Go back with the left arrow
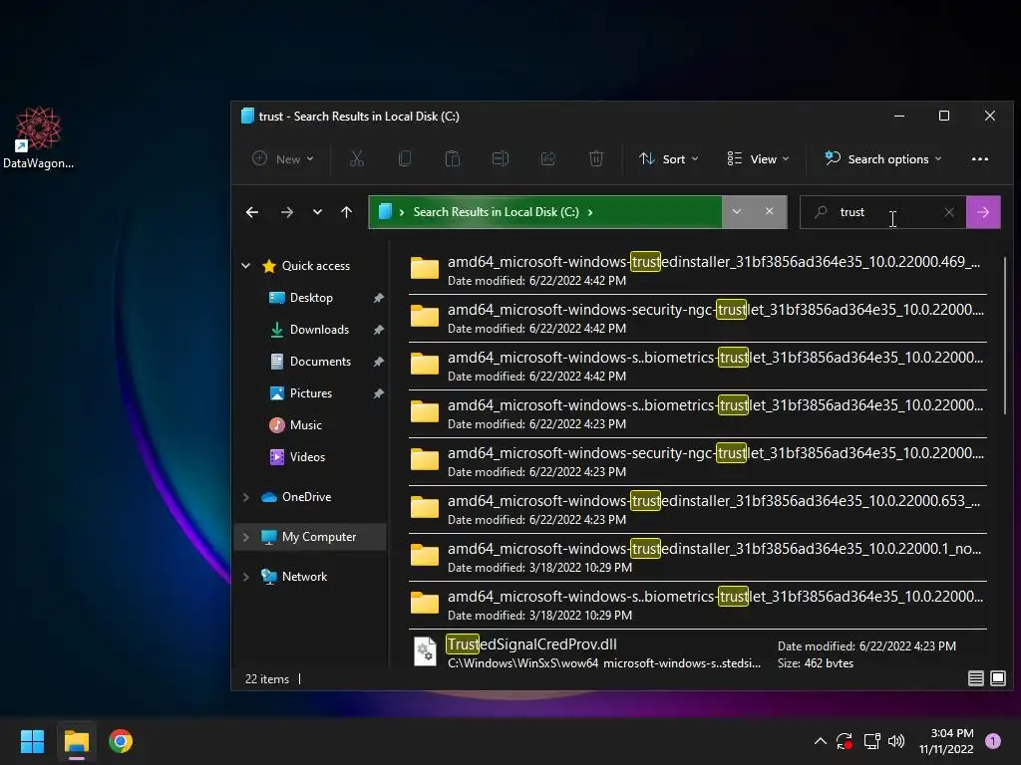 pos(252,212)
